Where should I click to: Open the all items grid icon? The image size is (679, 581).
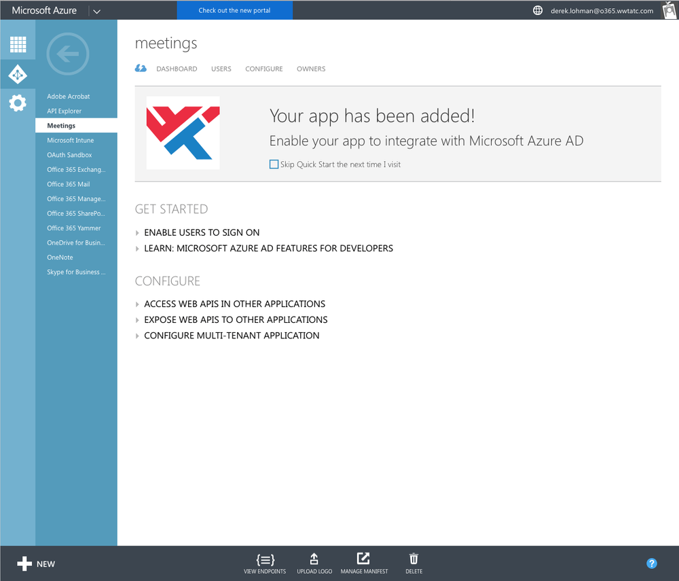point(18,44)
